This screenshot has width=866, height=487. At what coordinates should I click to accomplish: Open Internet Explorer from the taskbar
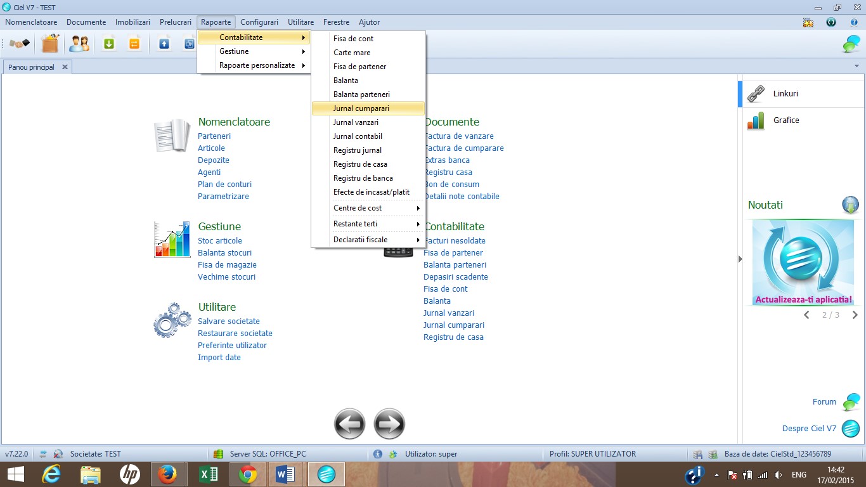click(51, 474)
